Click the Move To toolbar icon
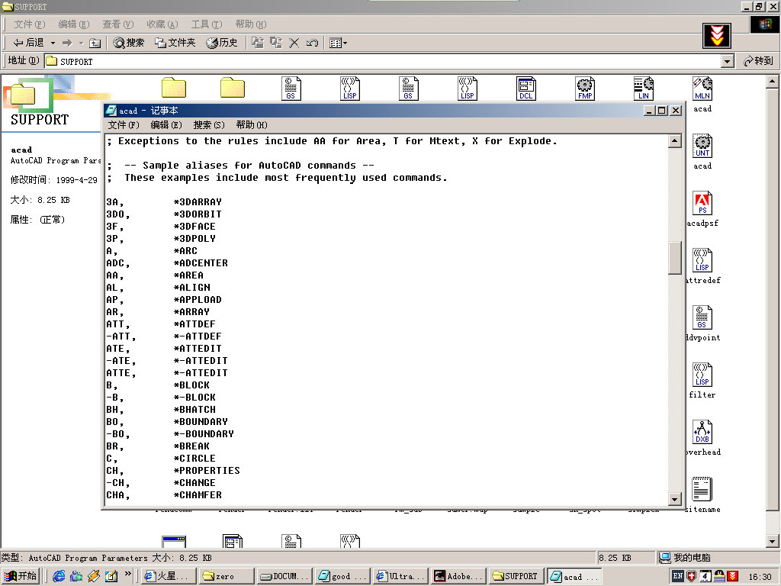Viewport: 781px width, 586px height. pos(258,43)
